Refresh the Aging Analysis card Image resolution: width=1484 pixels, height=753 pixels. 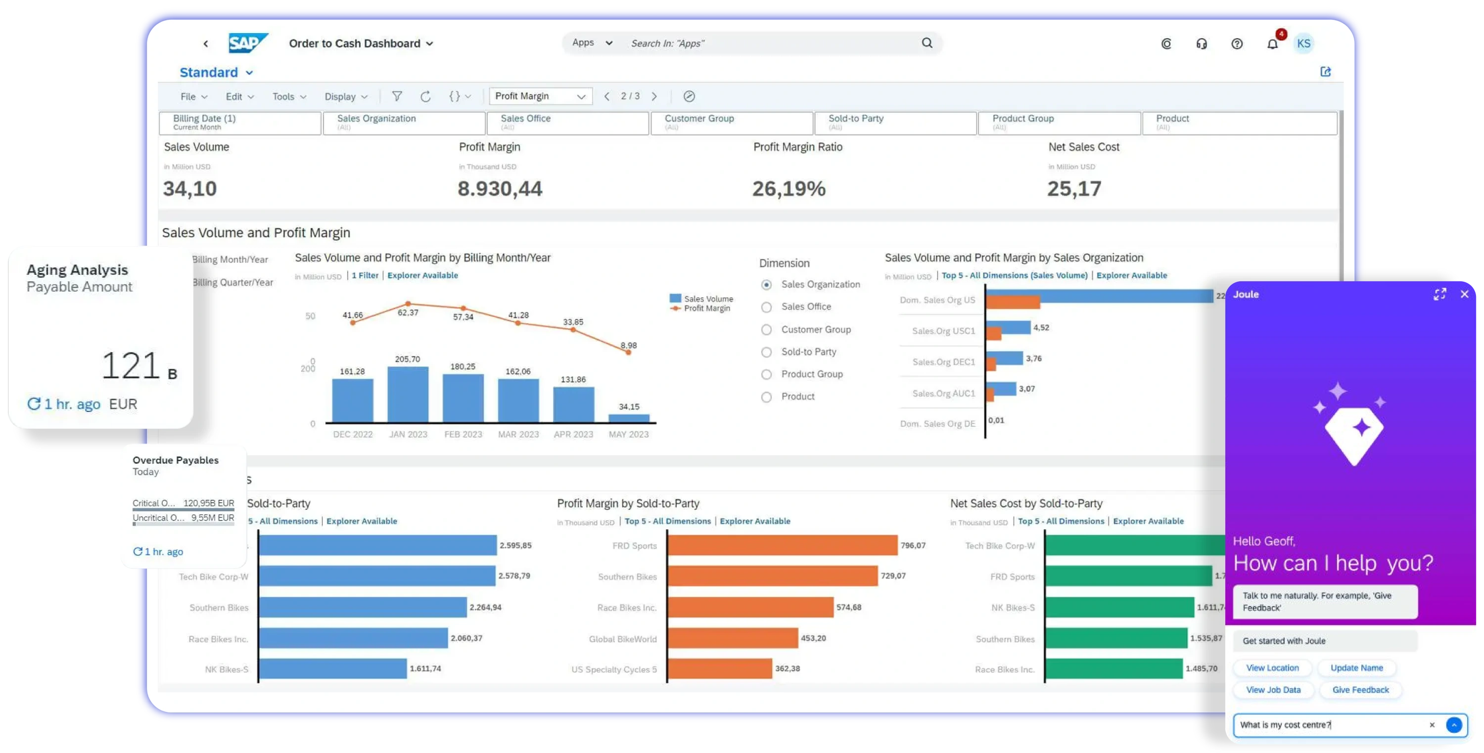34,403
